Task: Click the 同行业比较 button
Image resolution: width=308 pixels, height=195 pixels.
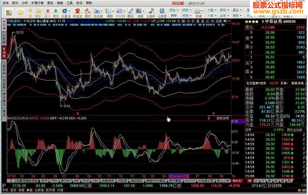Action: click(x=295, y=130)
